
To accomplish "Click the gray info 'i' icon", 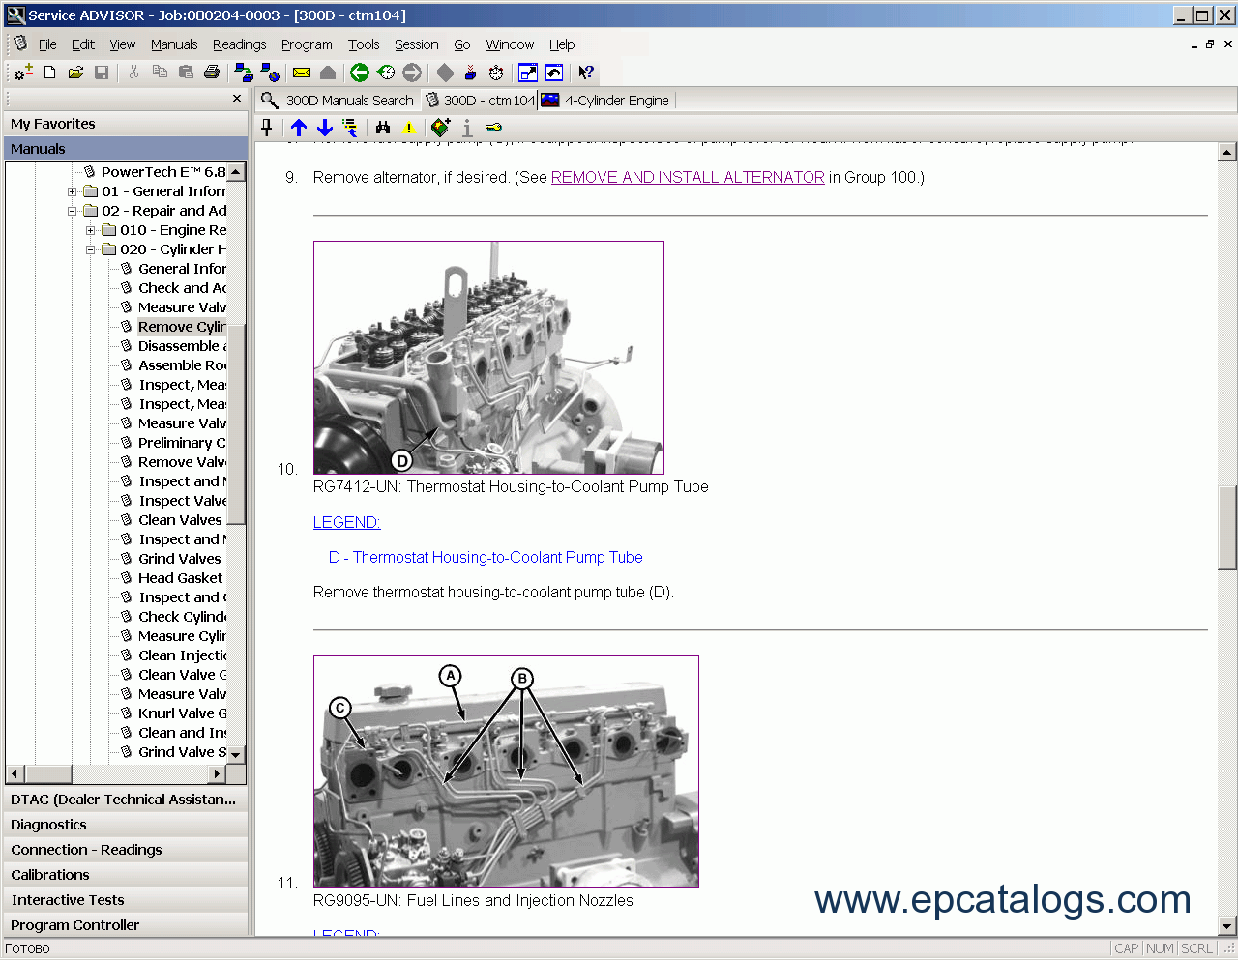I will point(467,128).
